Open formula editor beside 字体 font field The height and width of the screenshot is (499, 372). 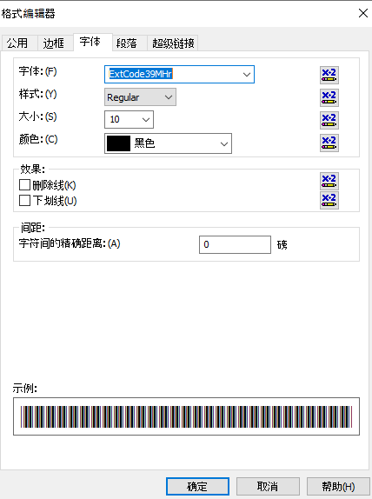pos(329,75)
